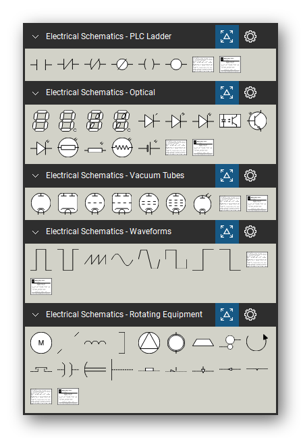Open settings gear for Optical

(x=250, y=92)
